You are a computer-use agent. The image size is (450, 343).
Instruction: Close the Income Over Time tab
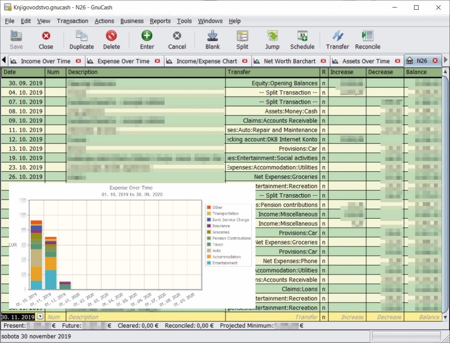78,61
